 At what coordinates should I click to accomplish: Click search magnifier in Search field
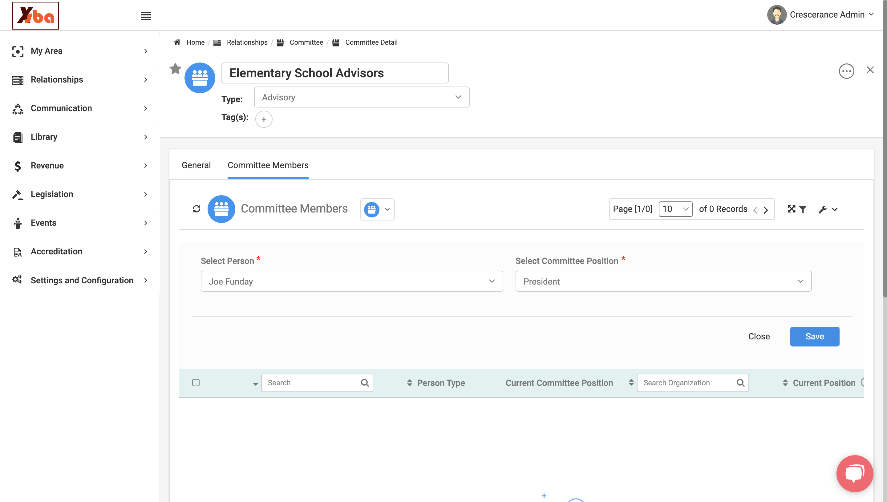pos(364,383)
